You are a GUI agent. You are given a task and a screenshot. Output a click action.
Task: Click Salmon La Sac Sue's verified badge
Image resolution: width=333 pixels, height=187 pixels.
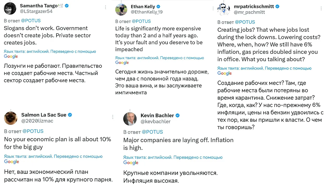click(x=70, y=115)
